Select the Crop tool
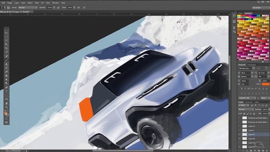This screenshot has width=270, height=152. [x=6, y=48]
